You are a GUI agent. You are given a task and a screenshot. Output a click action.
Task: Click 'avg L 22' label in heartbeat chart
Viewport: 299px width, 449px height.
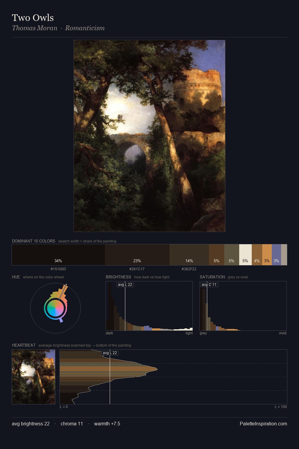click(x=110, y=353)
